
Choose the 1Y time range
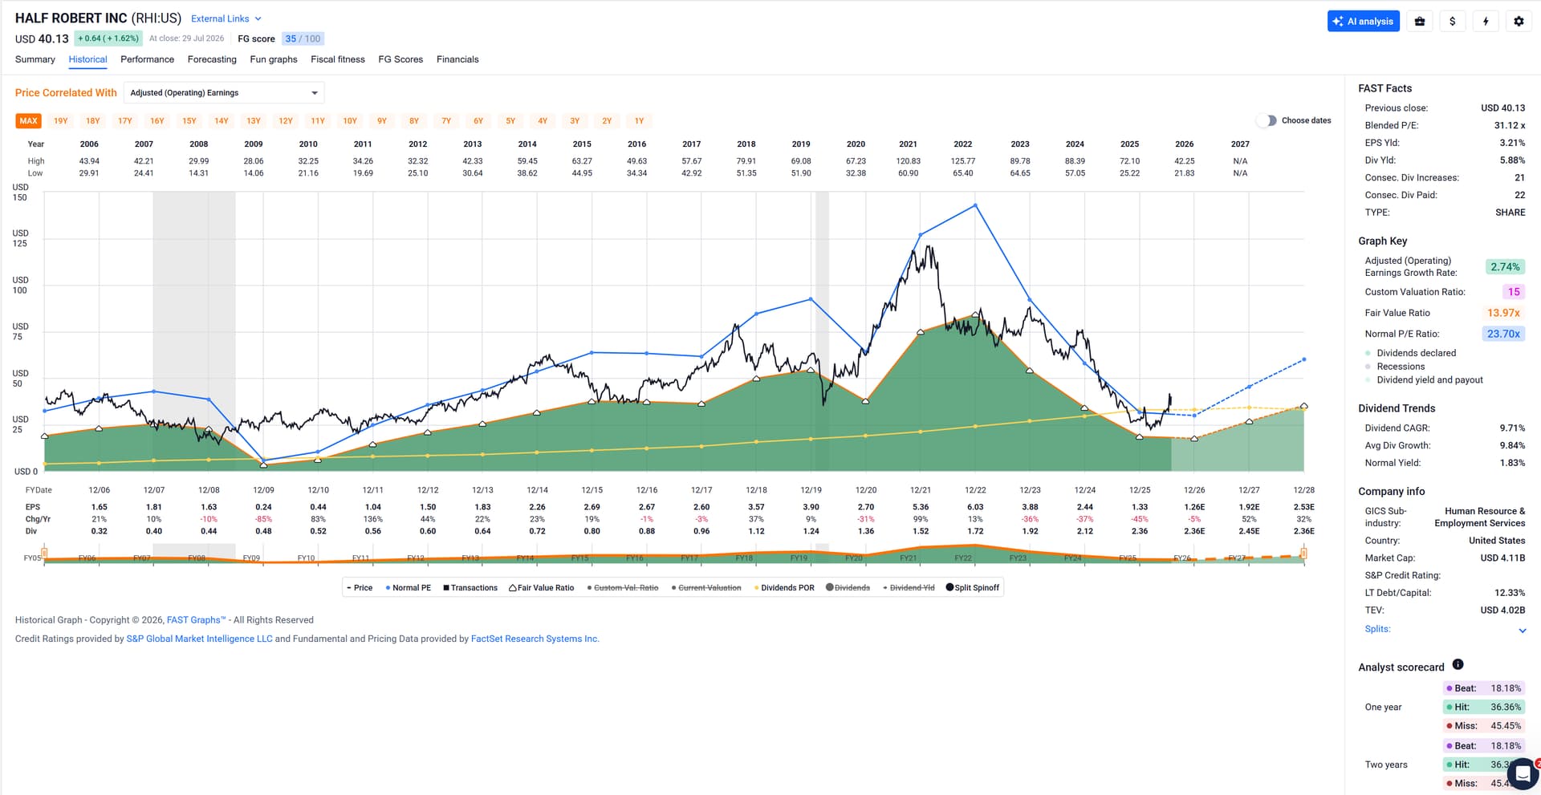click(x=640, y=121)
